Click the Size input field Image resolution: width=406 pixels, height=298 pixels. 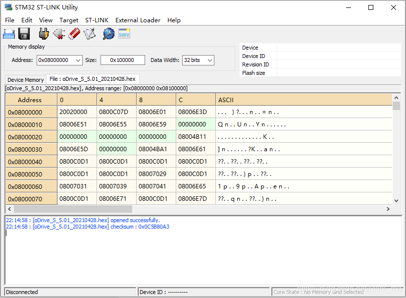(x=123, y=60)
